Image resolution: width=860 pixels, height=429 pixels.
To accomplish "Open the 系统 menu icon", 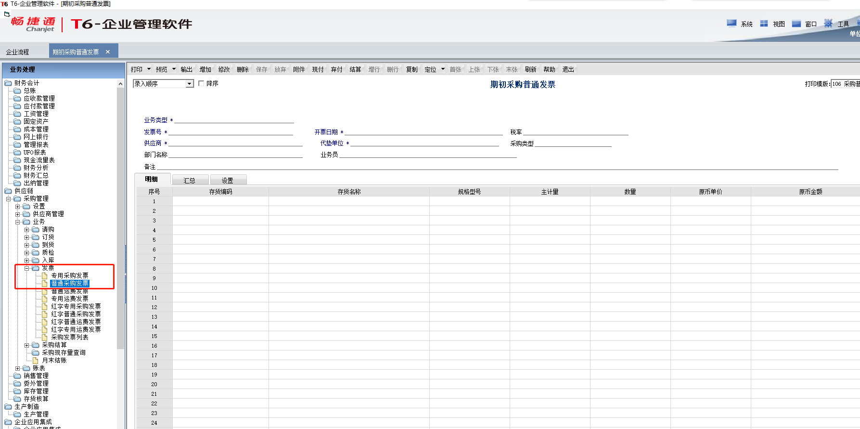I will tap(732, 23).
